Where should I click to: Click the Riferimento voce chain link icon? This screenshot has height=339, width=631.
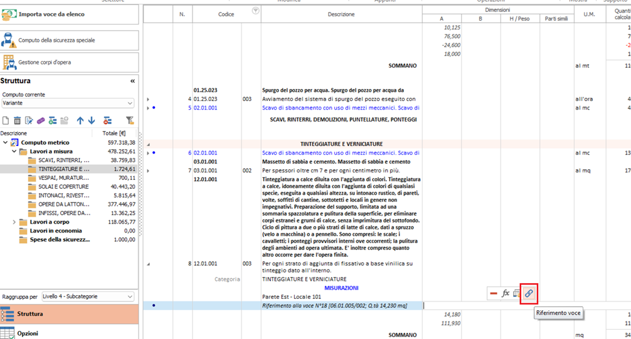(529, 293)
